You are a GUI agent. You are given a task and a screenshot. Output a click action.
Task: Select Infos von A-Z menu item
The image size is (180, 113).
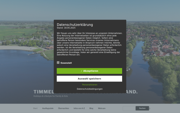click(x=79, y=108)
